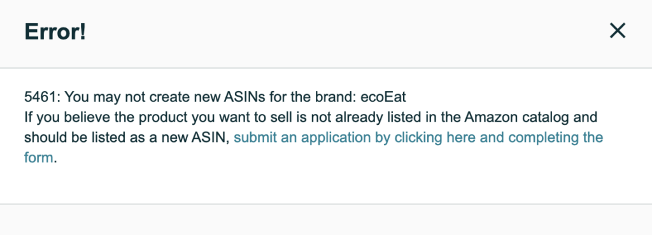Click the 'should be listed as a new ASIN' text
Image resolution: width=652 pixels, height=235 pixels.
click(x=125, y=138)
